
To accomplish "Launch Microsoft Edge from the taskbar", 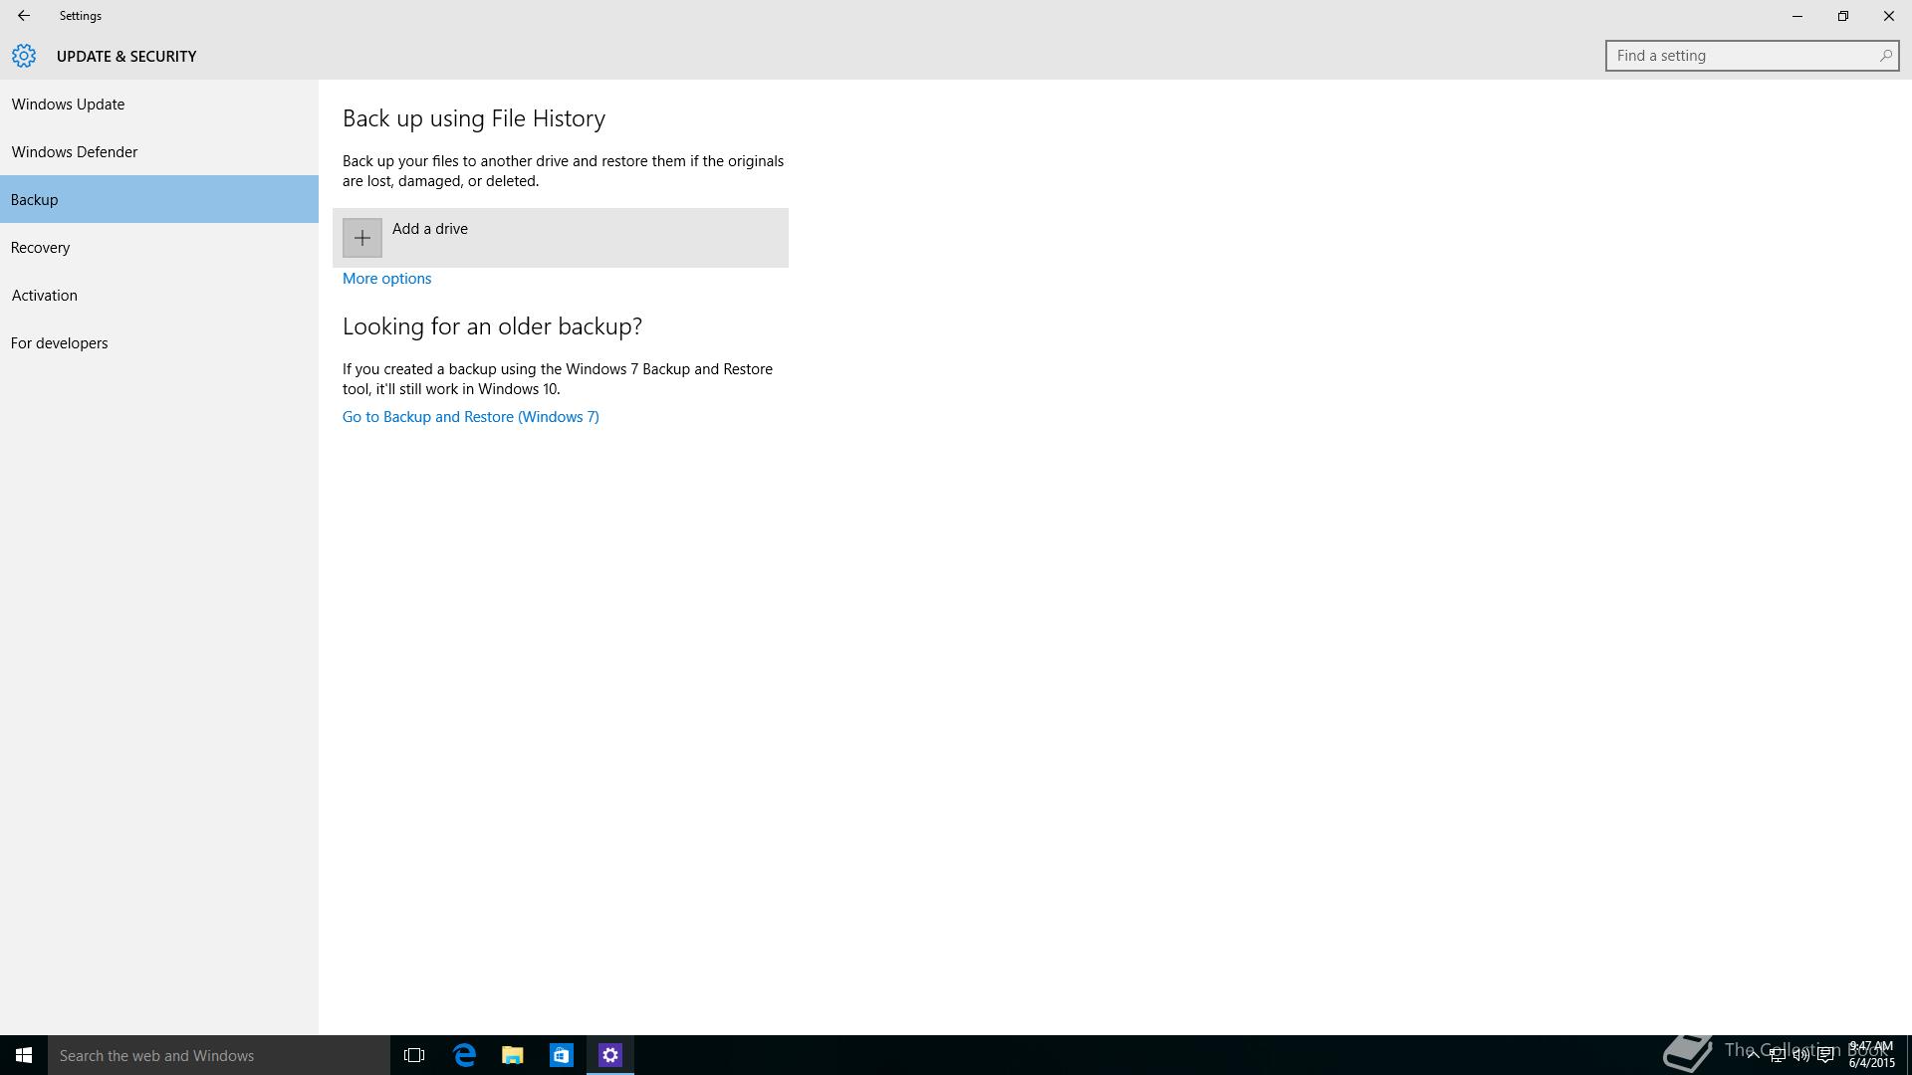I will (x=464, y=1055).
